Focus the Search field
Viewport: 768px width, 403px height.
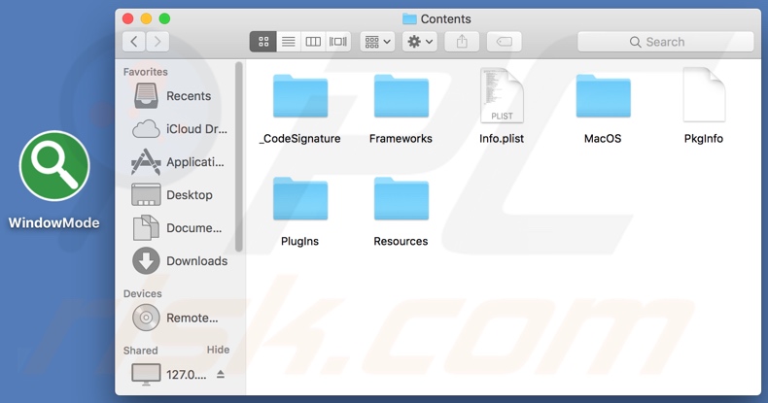pos(665,42)
